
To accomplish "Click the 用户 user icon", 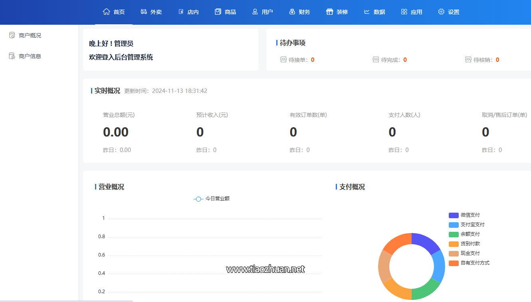I will click(x=255, y=12).
